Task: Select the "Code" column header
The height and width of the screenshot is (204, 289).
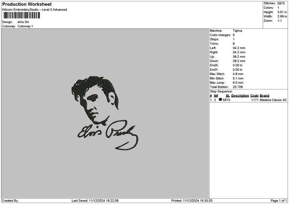Action: [x=254, y=96]
